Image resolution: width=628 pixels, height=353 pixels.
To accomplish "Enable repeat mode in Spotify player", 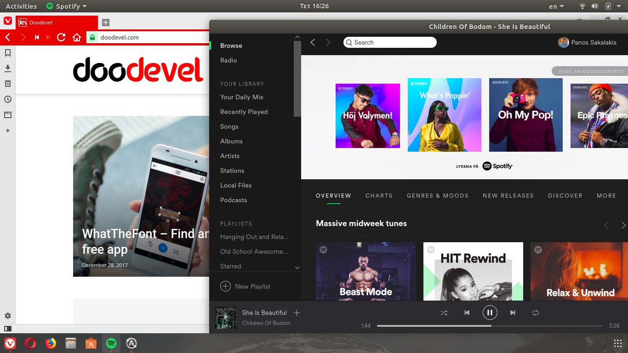I will pyautogui.click(x=536, y=312).
